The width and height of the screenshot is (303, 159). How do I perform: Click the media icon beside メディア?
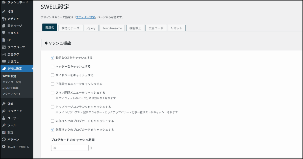pos(4,19)
